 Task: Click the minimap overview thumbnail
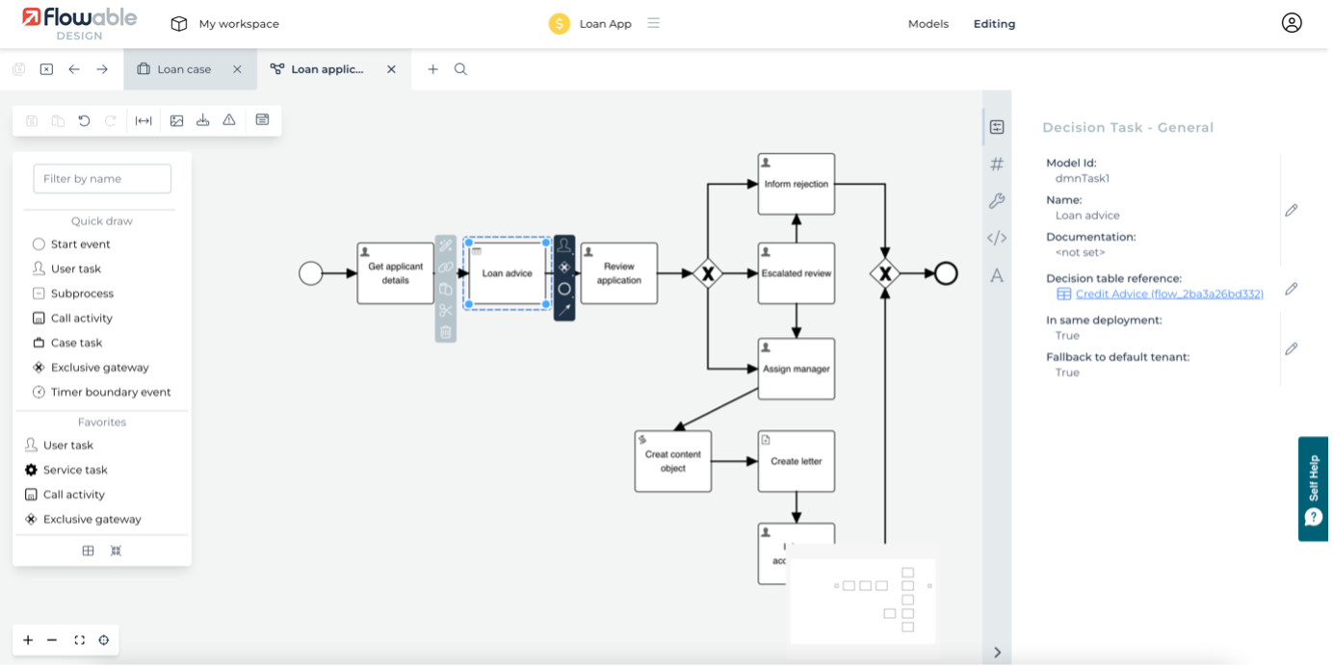pos(862,601)
